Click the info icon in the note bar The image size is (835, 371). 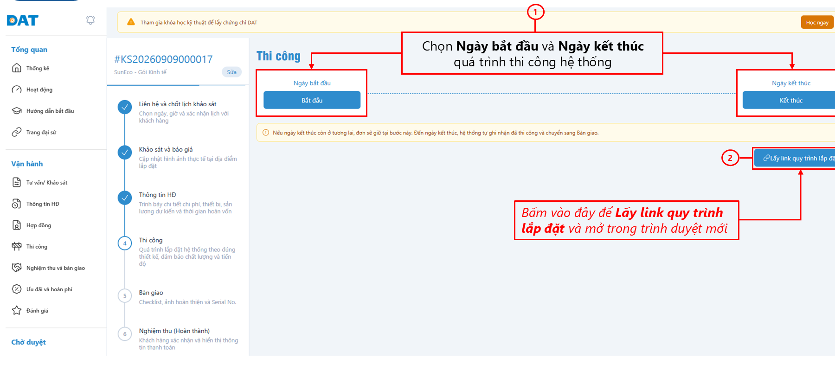[266, 133]
